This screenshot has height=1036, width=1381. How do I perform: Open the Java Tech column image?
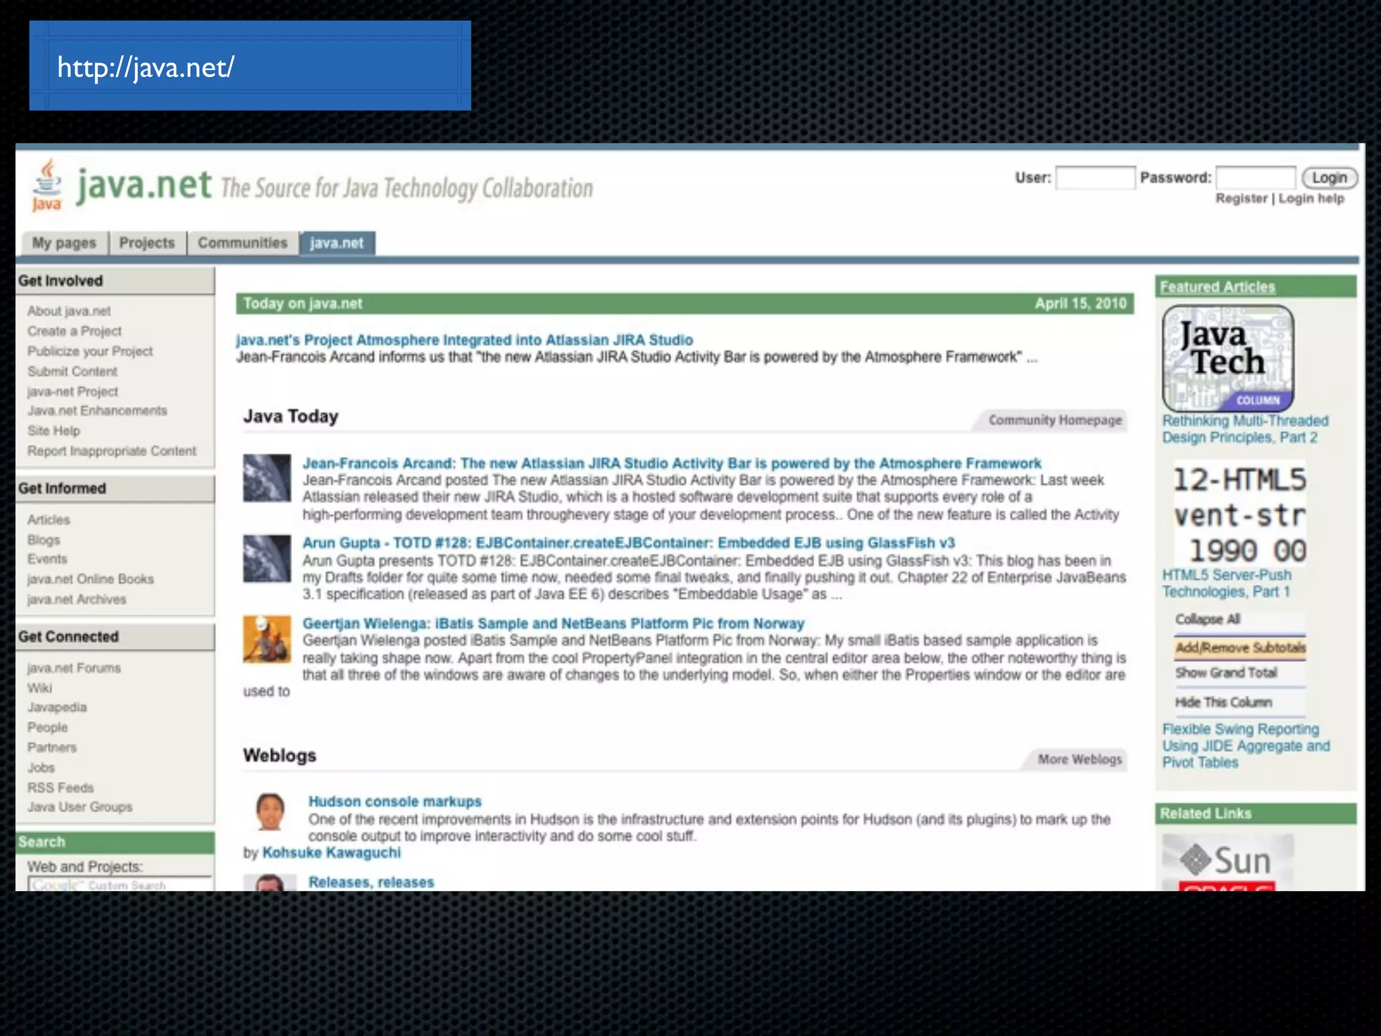tap(1227, 358)
